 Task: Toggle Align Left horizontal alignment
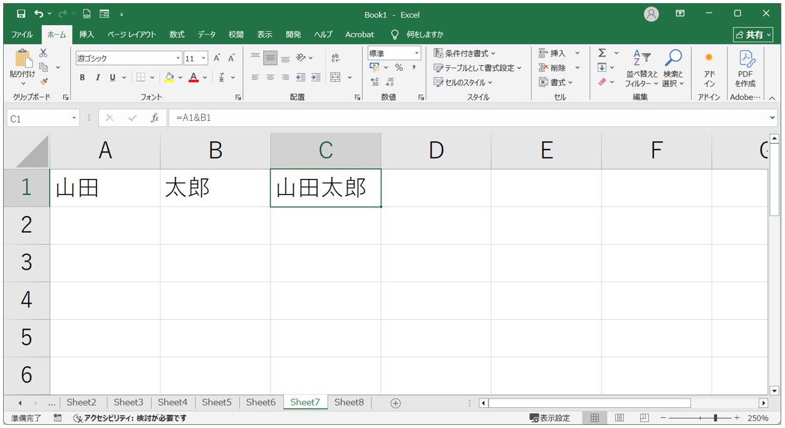255,78
